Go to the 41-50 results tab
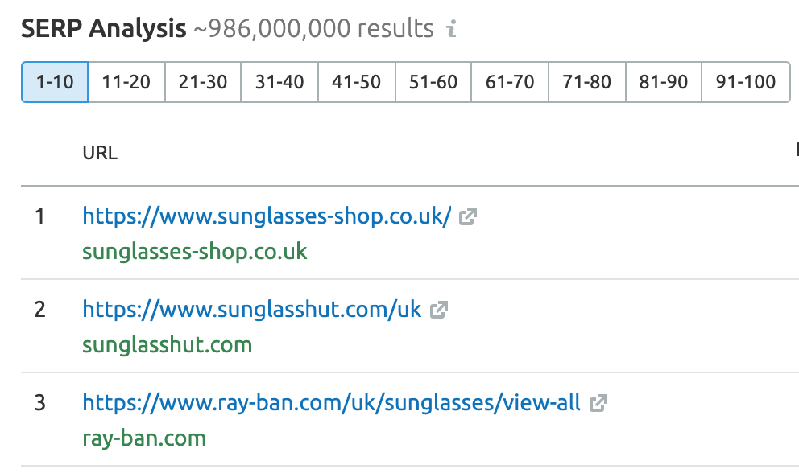This screenshot has width=799, height=473. (x=356, y=82)
